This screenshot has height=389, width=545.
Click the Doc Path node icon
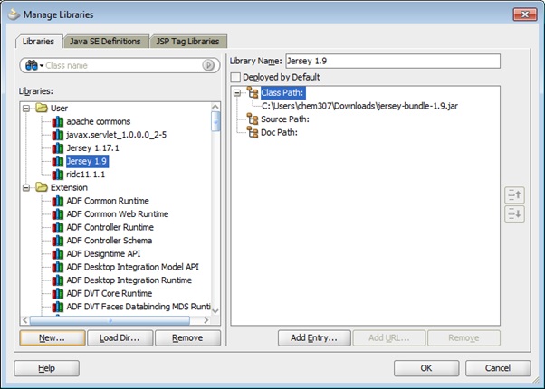(253, 132)
